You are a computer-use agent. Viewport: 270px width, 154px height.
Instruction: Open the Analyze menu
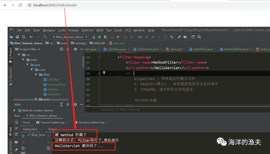73,30
